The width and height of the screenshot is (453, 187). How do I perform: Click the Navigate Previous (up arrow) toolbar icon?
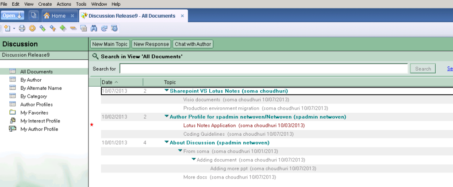pyautogui.click(x=53, y=28)
